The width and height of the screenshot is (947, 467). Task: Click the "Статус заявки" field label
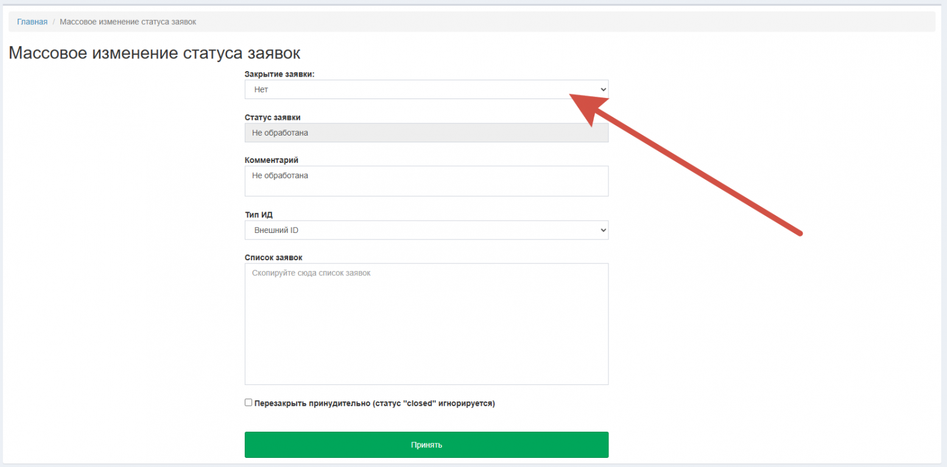coord(272,117)
